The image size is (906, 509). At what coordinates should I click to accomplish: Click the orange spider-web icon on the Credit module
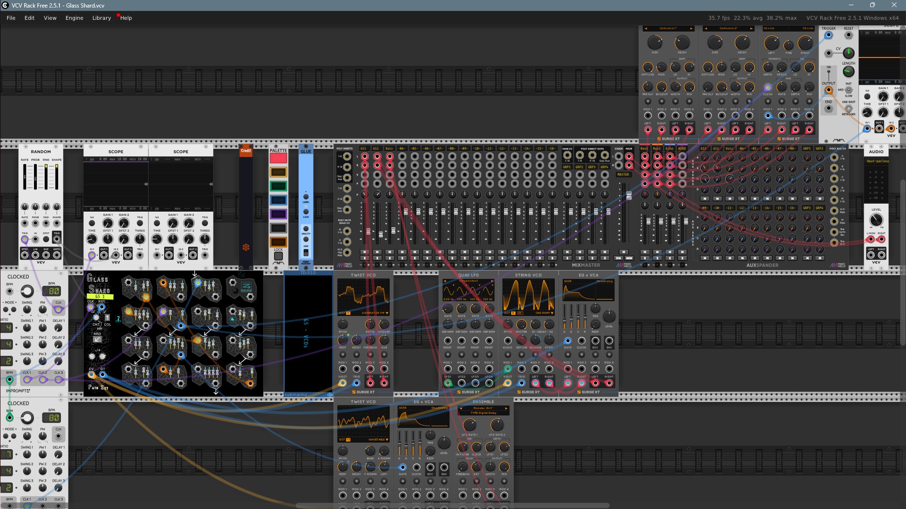(x=246, y=247)
